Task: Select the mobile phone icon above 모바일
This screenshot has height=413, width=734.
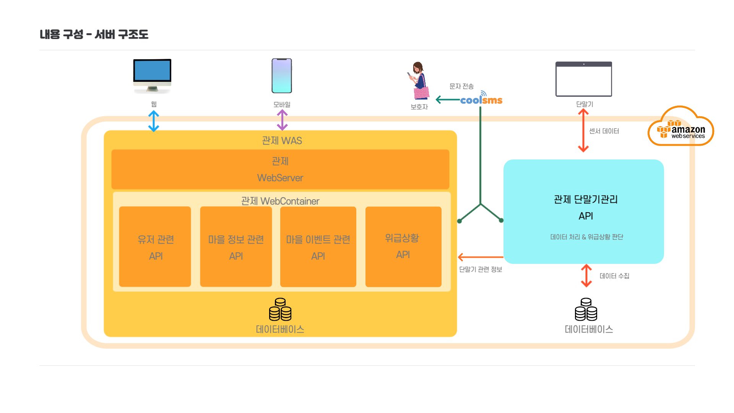Action: 281,75
